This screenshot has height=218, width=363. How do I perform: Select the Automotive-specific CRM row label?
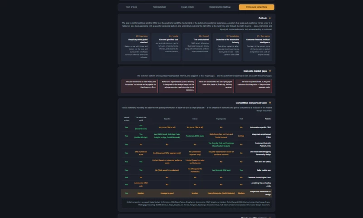[260, 128]
